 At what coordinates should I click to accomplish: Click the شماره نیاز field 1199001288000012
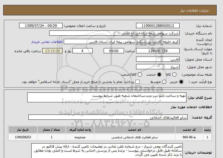pos(158,26)
